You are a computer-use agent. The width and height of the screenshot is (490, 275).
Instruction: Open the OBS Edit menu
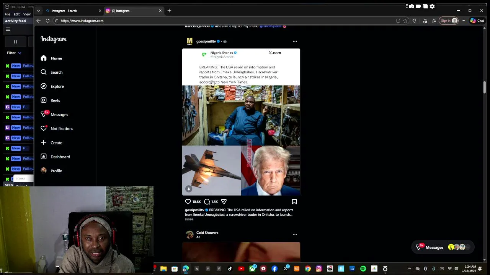[x=17, y=14]
